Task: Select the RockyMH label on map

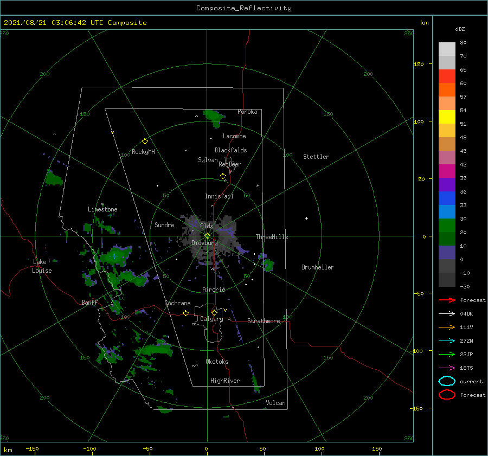Action: [x=143, y=152]
